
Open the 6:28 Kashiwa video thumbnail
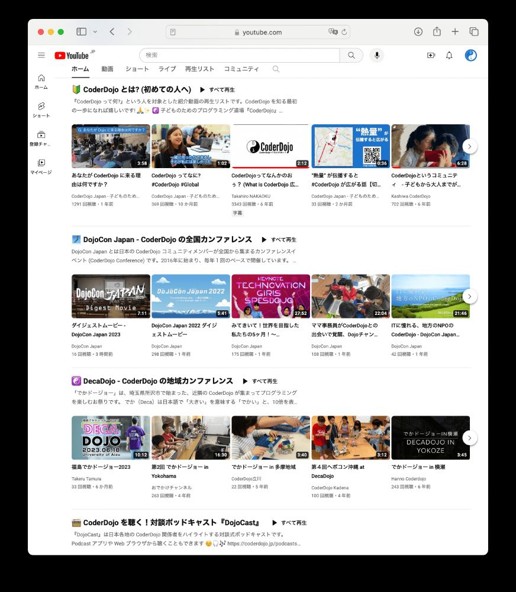[x=431, y=146]
